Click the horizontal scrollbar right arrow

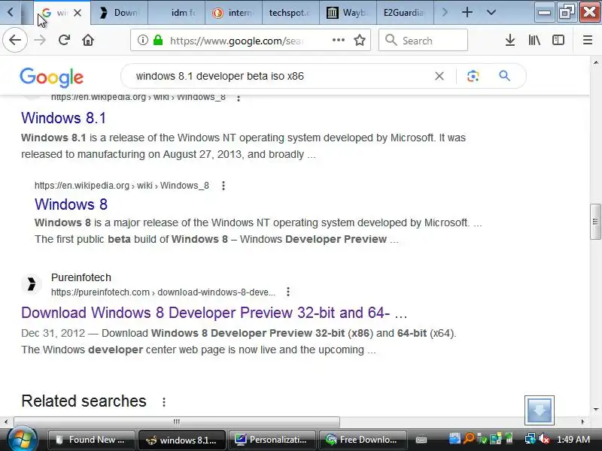pyautogui.click(x=582, y=422)
